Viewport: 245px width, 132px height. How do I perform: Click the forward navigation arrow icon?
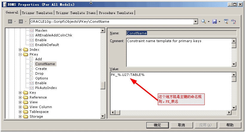21,22
